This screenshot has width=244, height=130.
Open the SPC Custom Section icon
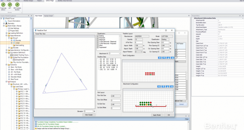pos(17,6)
